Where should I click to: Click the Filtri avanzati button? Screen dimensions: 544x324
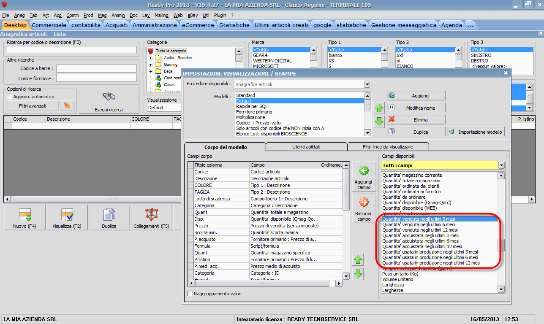(32, 106)
